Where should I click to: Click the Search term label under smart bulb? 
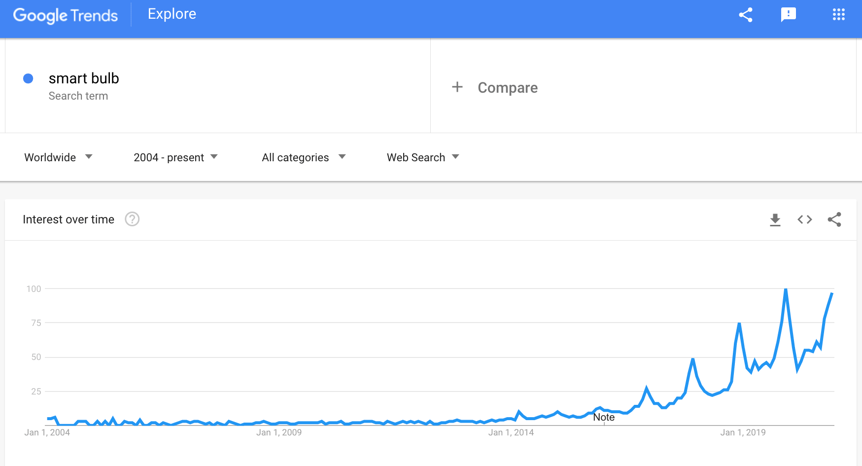pos(78,96)
